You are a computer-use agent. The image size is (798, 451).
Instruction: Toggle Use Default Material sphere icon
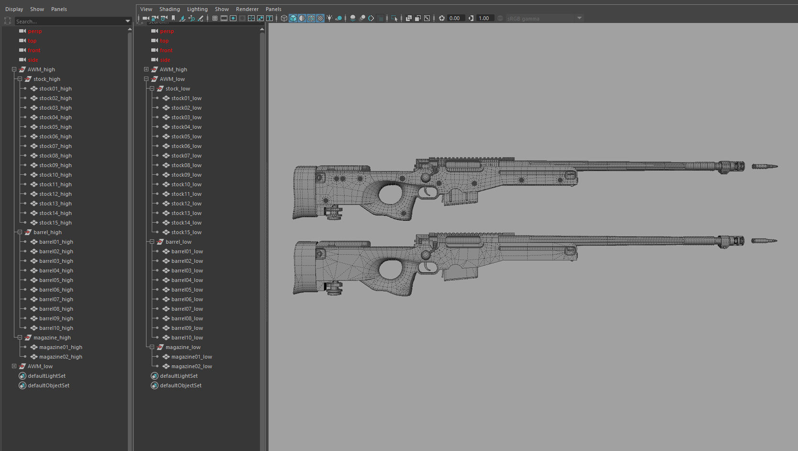(x=302, y=18)
